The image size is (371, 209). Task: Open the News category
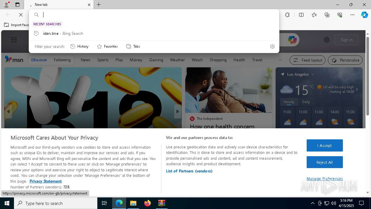tap(86, 60)
